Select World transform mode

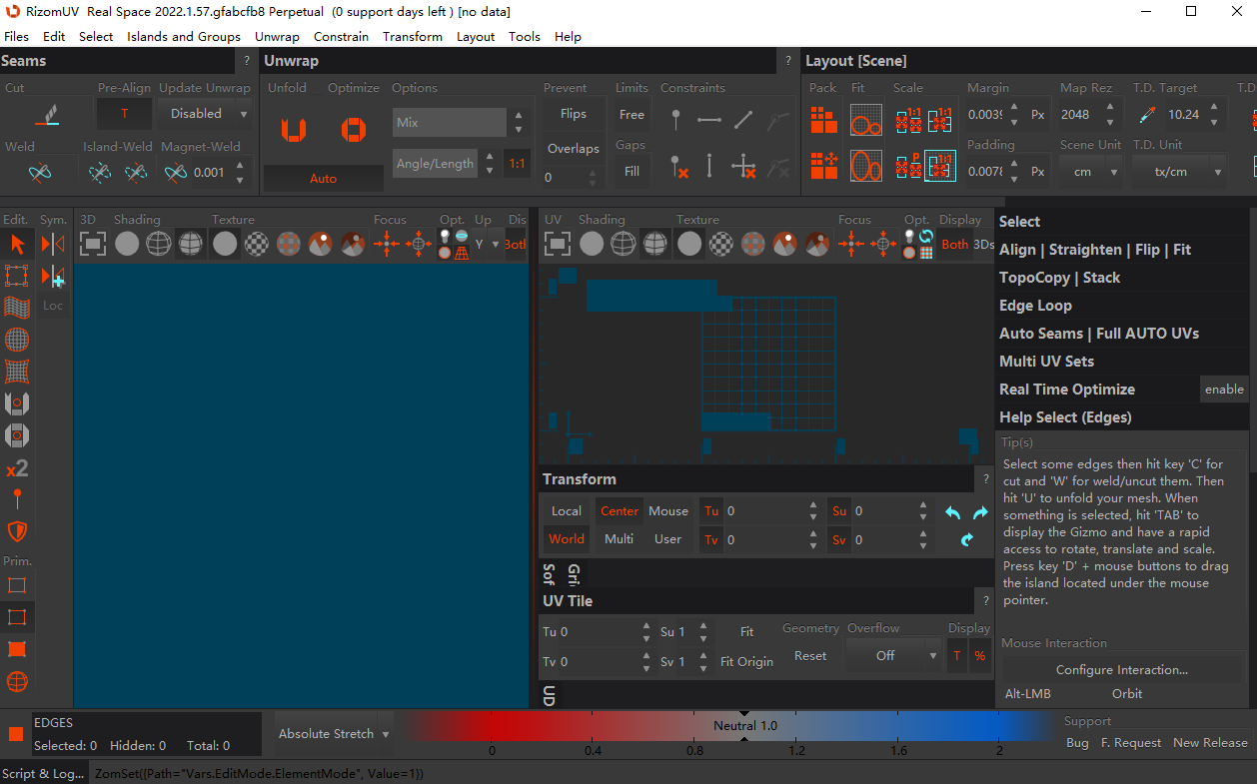567,538
